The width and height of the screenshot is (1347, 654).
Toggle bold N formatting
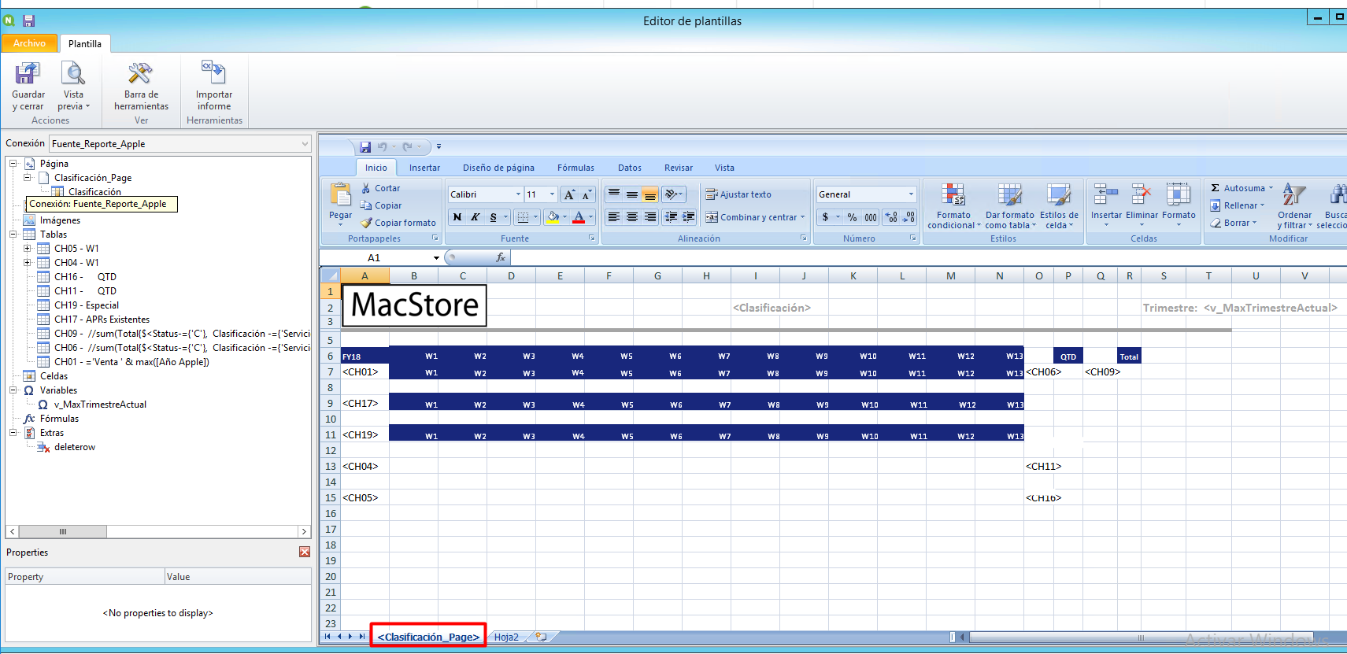click(457, 217)
